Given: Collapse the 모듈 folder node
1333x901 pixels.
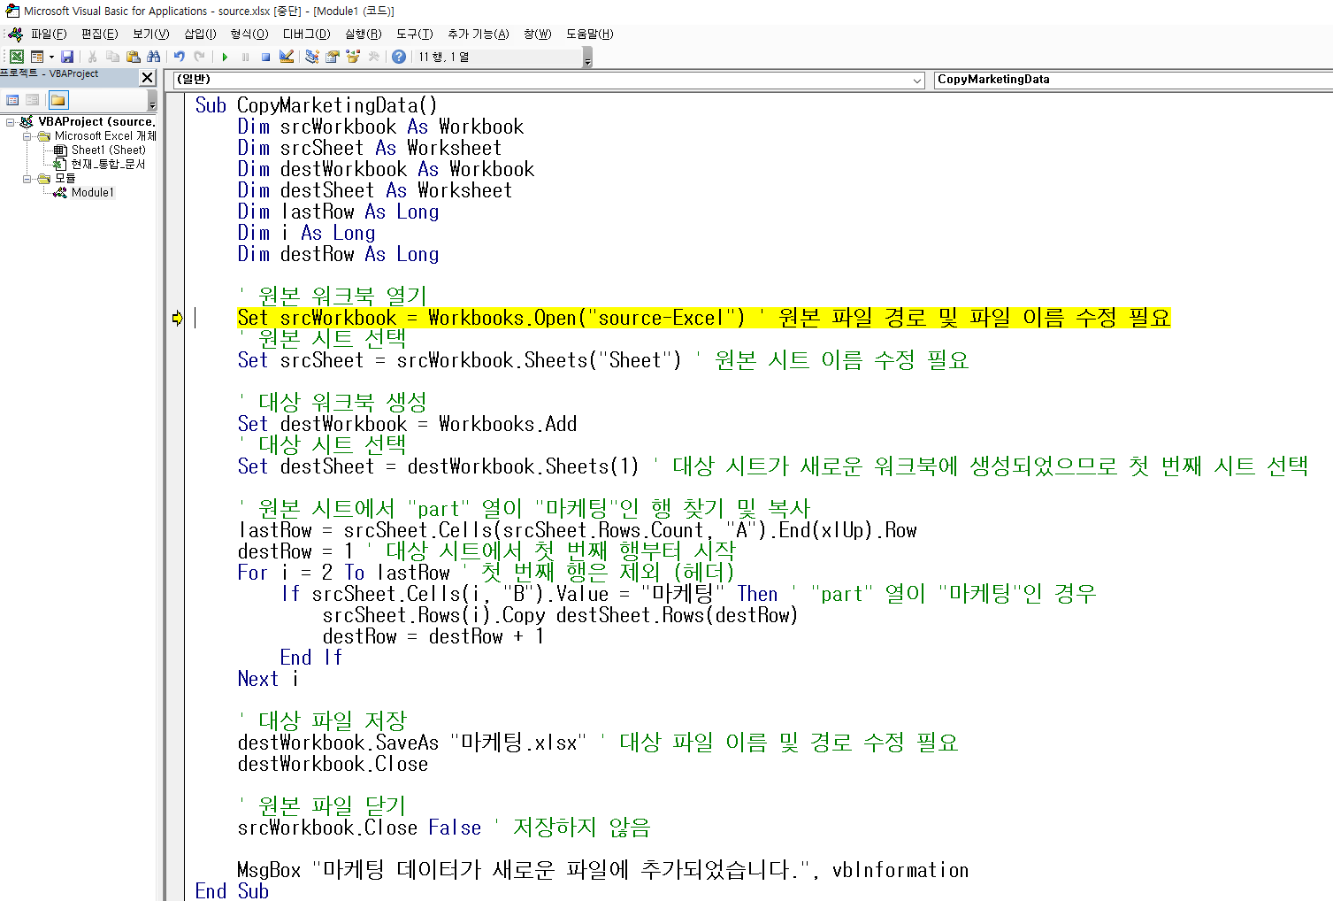Looking at the screenshot, I should 27,179.
